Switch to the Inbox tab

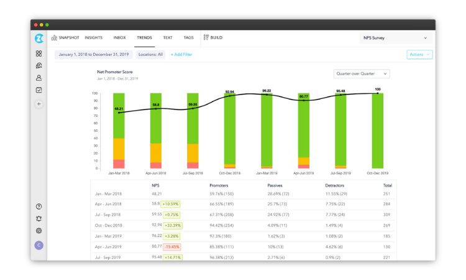(x=119, y=38)
